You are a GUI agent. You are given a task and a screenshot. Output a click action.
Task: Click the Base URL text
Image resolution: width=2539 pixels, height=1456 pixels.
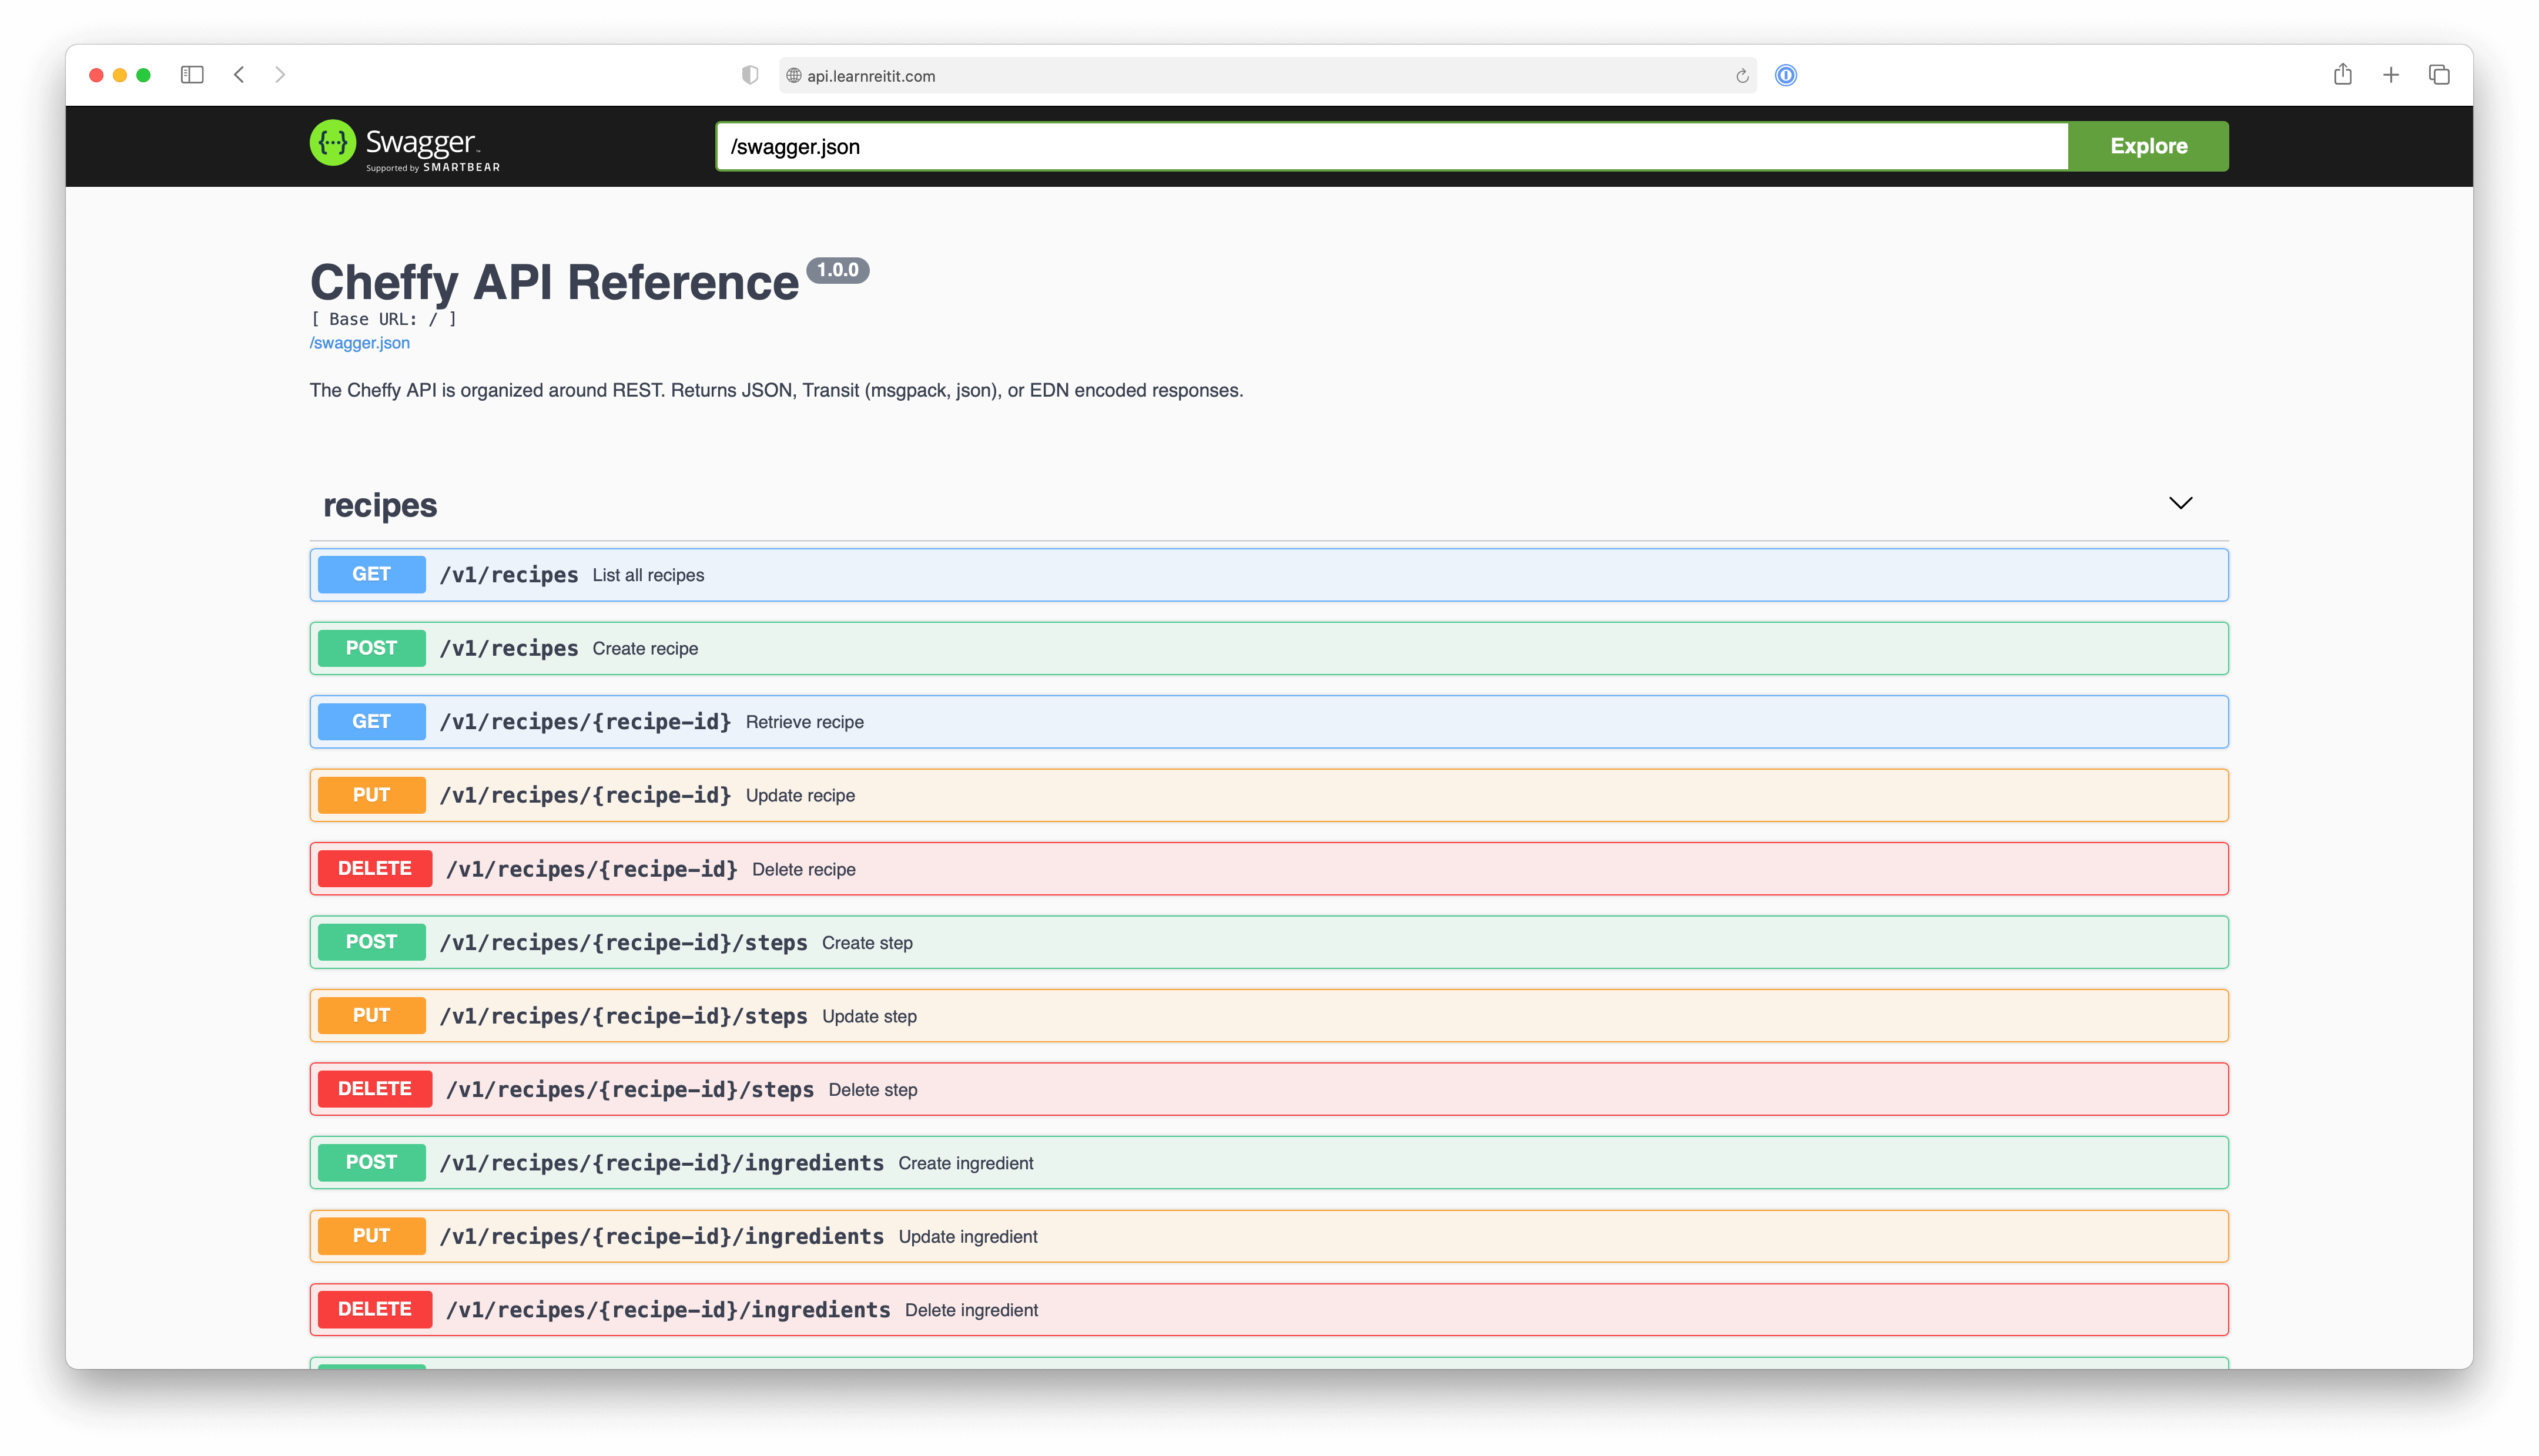383,319
